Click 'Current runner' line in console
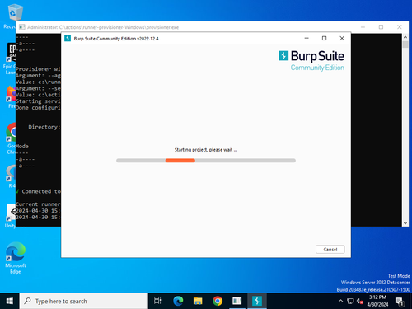 pyautogui.click(x=38, y=204)
